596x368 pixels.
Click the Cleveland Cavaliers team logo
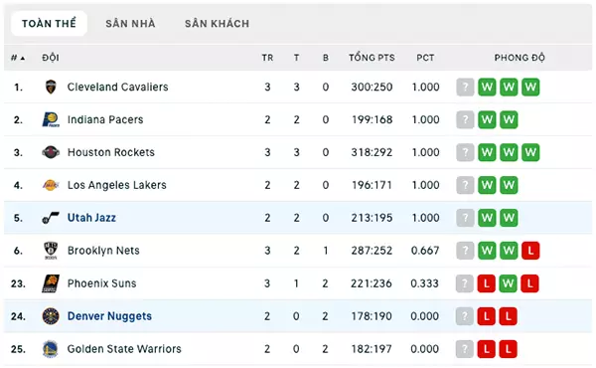point(51,87)
